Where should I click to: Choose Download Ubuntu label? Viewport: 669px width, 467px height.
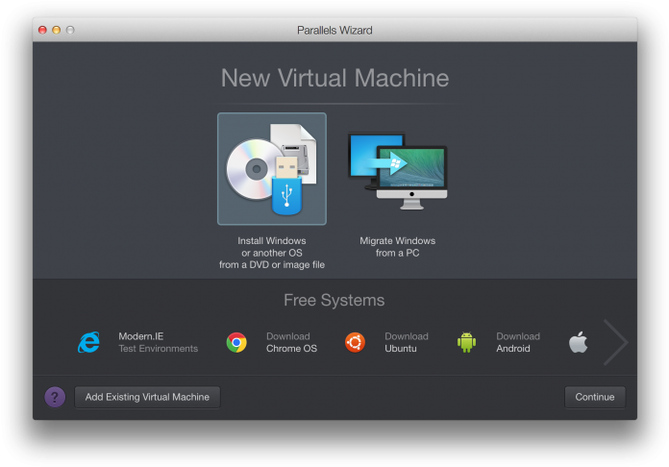407,342
